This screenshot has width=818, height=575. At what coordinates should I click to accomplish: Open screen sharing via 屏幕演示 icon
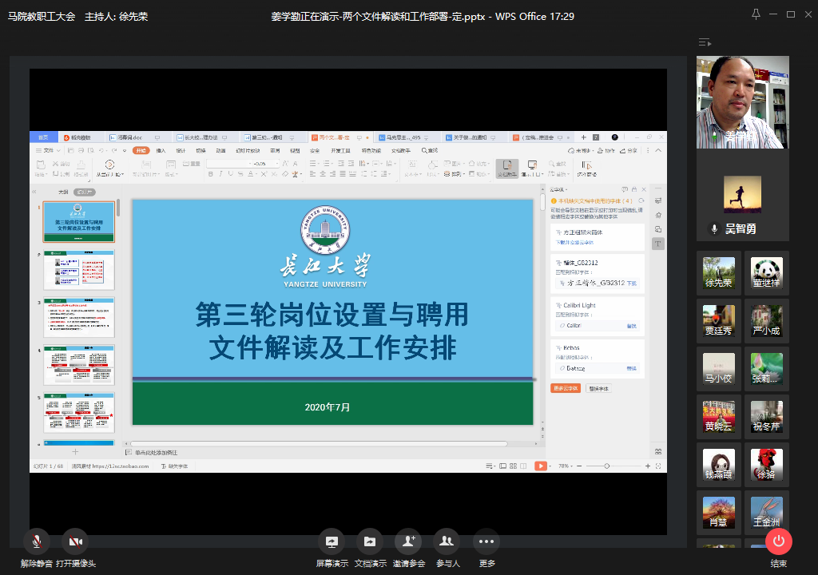coord(331,541)
